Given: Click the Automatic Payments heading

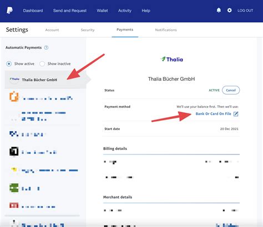Looking at the screenshot, I should 23,48.
